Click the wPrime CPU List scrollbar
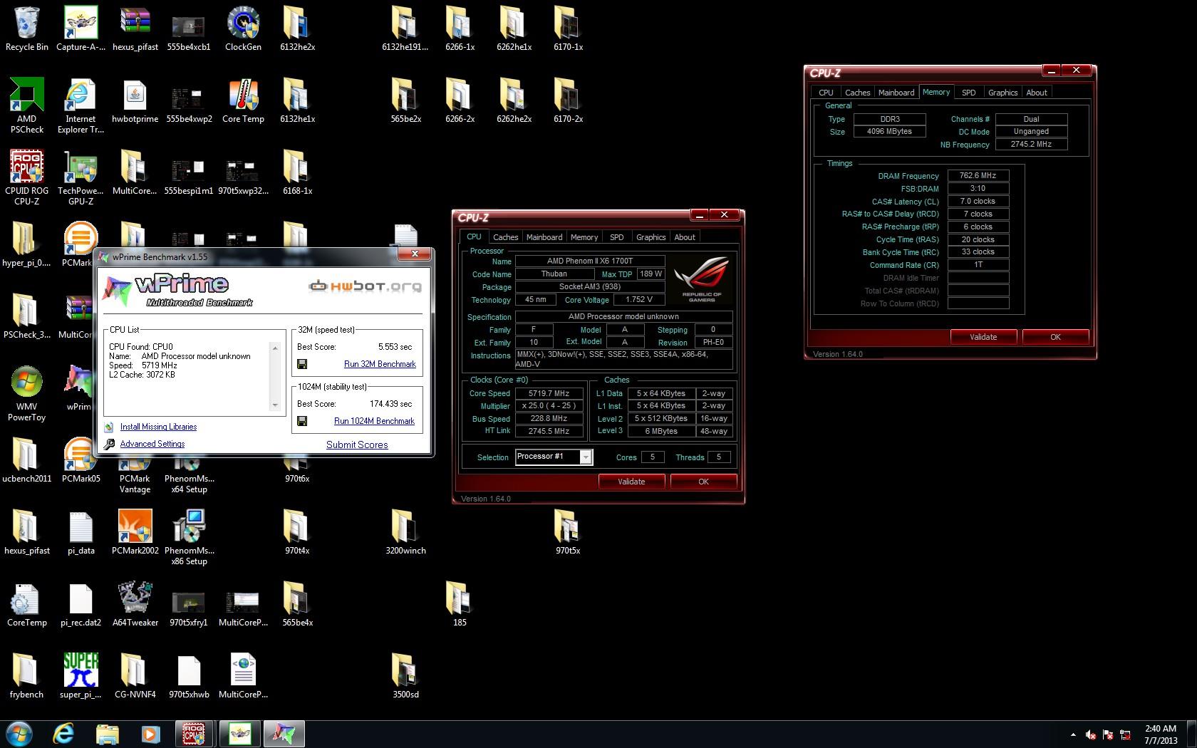 coord(275,376)
